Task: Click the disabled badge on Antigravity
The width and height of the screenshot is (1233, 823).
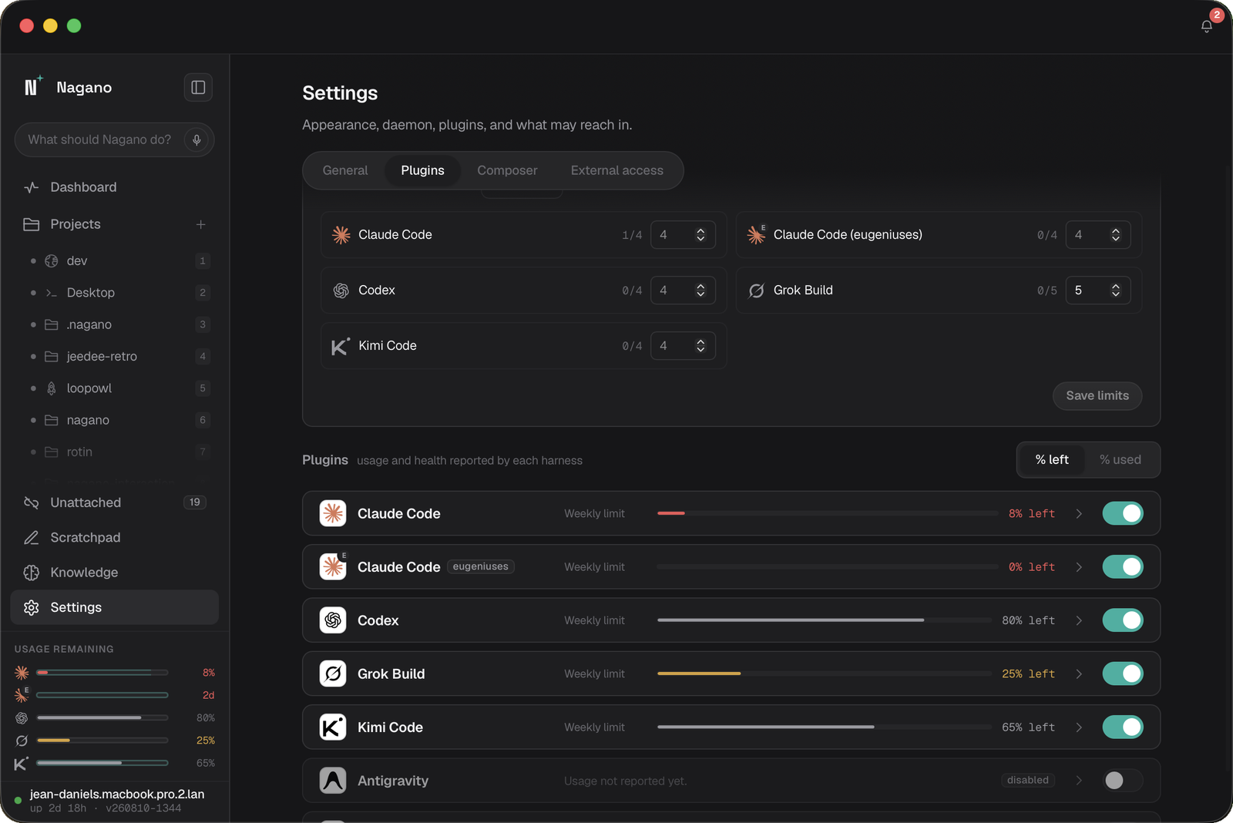Action: click(1028, 780)
